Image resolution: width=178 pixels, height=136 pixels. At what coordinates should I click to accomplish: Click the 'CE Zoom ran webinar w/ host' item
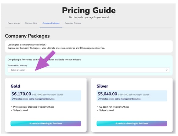point(114,107)
